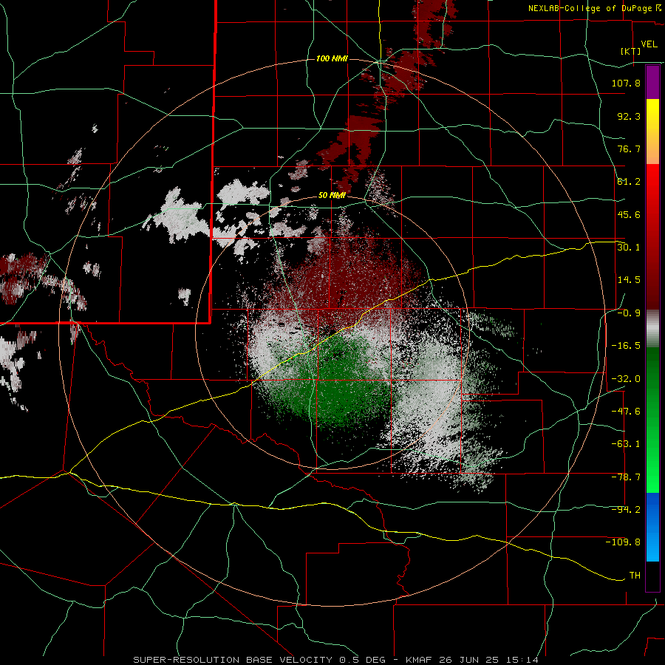The width and height of the screenshot is (665, 665).
Task: Click the VEL legend title
Action: (649, 44)
